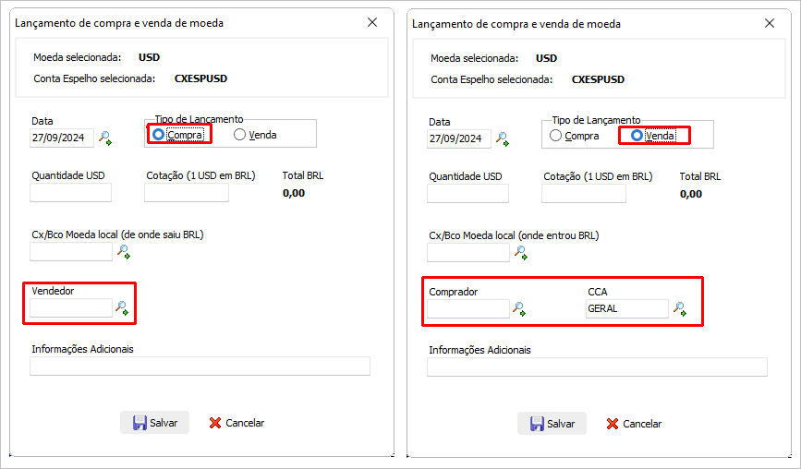The height and width of the screenshot is (469, 801).
Task: Focus the Vendedor input field
Action: pyautogui.click(x=71, y=307)
